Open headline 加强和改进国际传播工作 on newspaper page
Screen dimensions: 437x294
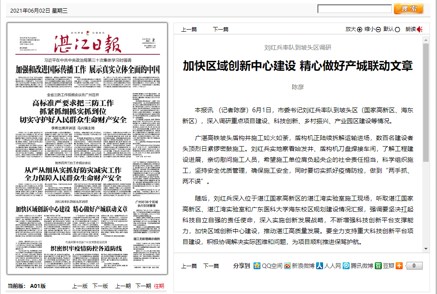(x=87, y=70)
